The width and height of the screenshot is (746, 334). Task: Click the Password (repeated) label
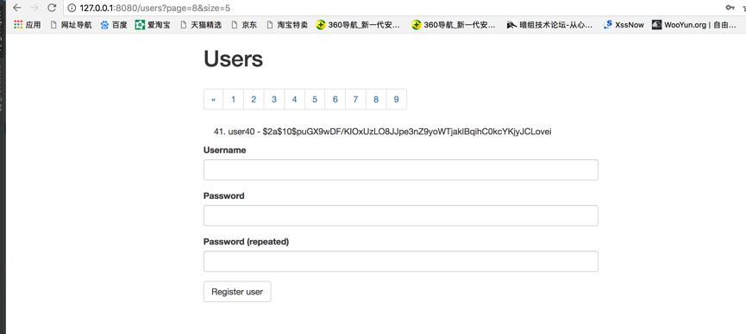(x=246, y=242)
